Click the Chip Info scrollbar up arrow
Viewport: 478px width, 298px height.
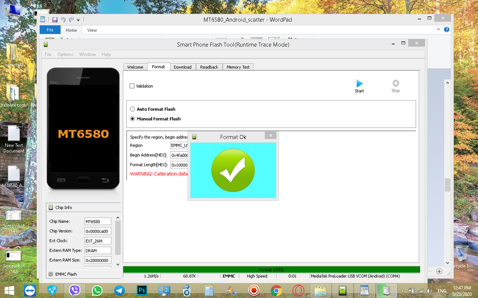click(118, 218)
